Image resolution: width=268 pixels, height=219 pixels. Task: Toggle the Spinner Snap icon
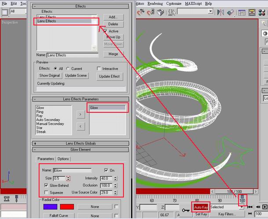click(x=151, y=12)
